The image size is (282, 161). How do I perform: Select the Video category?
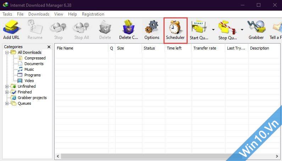[x=29, y=81]
